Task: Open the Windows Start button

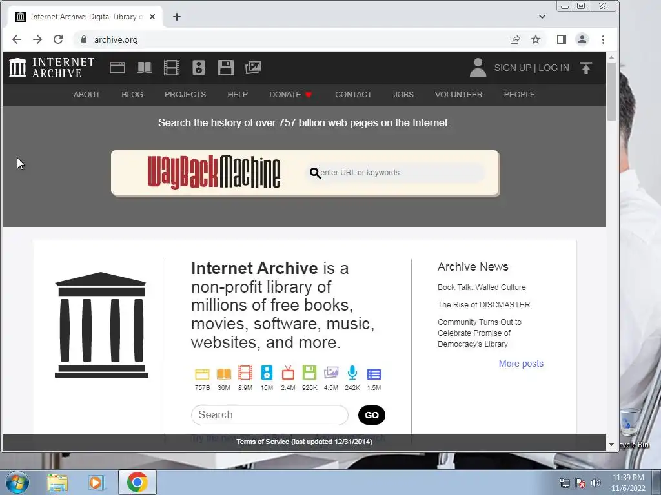Action: click(17, 482)
